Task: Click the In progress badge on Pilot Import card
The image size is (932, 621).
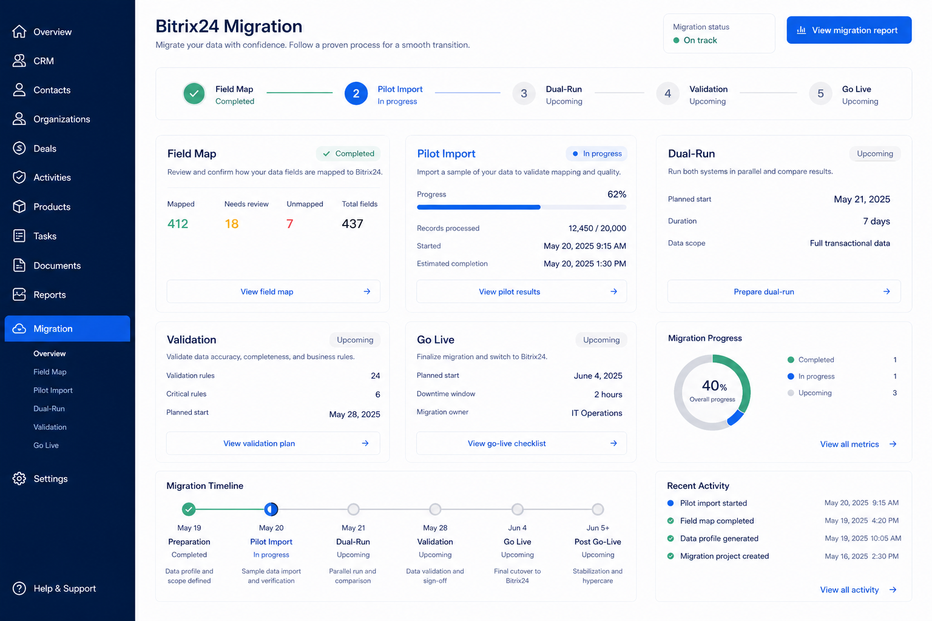Action: point(596,153)
